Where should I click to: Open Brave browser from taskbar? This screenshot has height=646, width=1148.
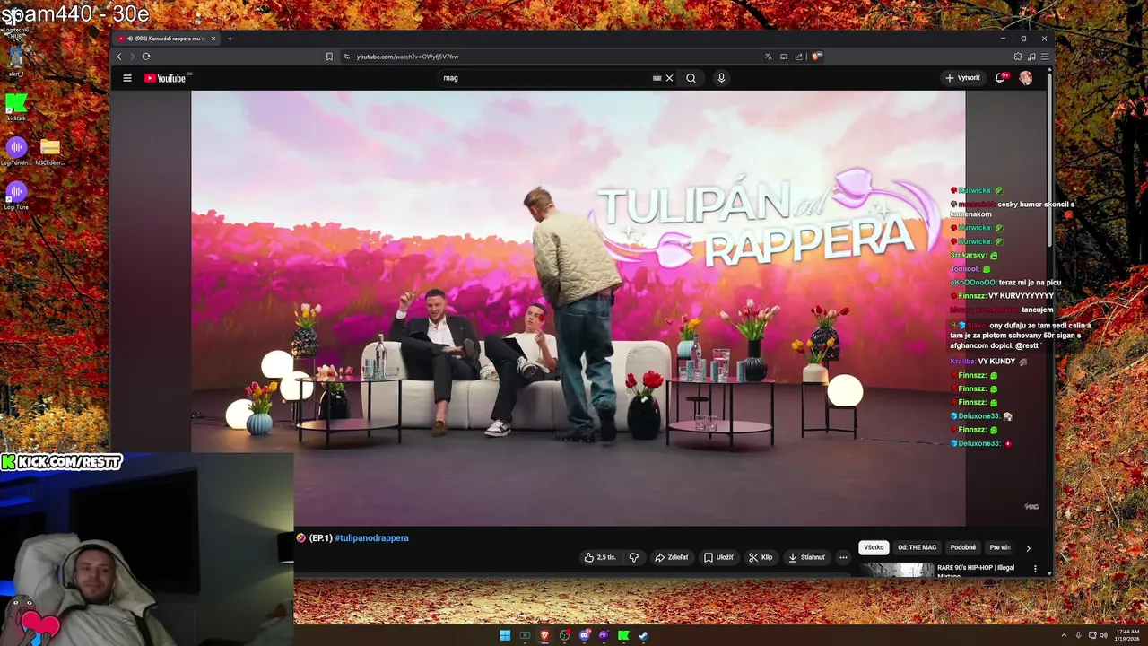(544, 635)
